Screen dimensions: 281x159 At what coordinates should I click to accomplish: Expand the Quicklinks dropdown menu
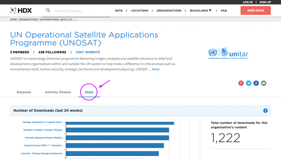[201, 11]
